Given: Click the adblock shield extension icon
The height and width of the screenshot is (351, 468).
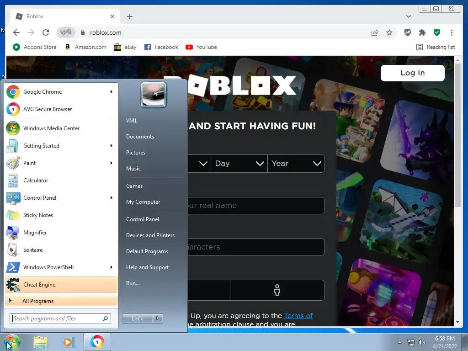Looking at the screenshot, I should click(407, 32).
